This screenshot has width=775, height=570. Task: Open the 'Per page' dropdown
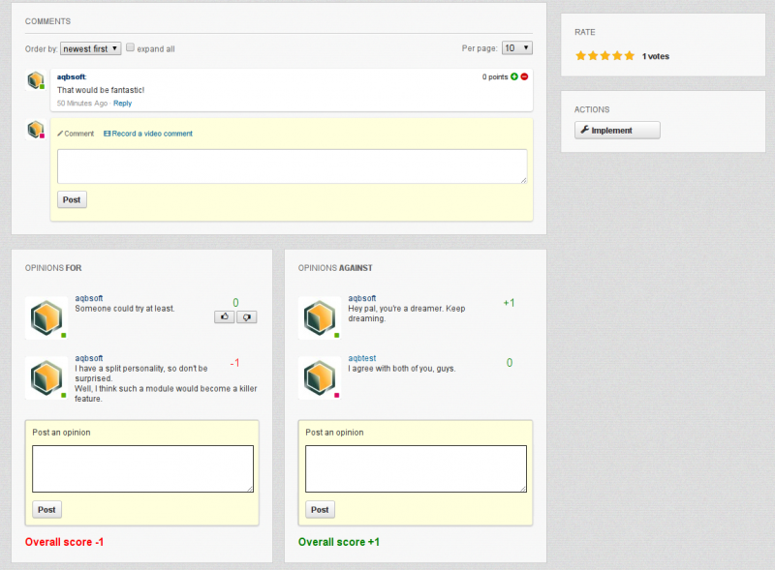pyautogui.click(x=515, y=47)
